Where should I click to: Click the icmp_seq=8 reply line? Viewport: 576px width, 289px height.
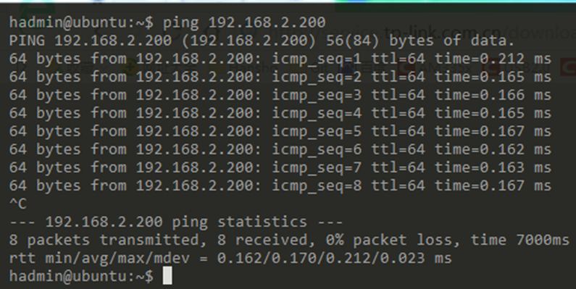coord(280,185)
